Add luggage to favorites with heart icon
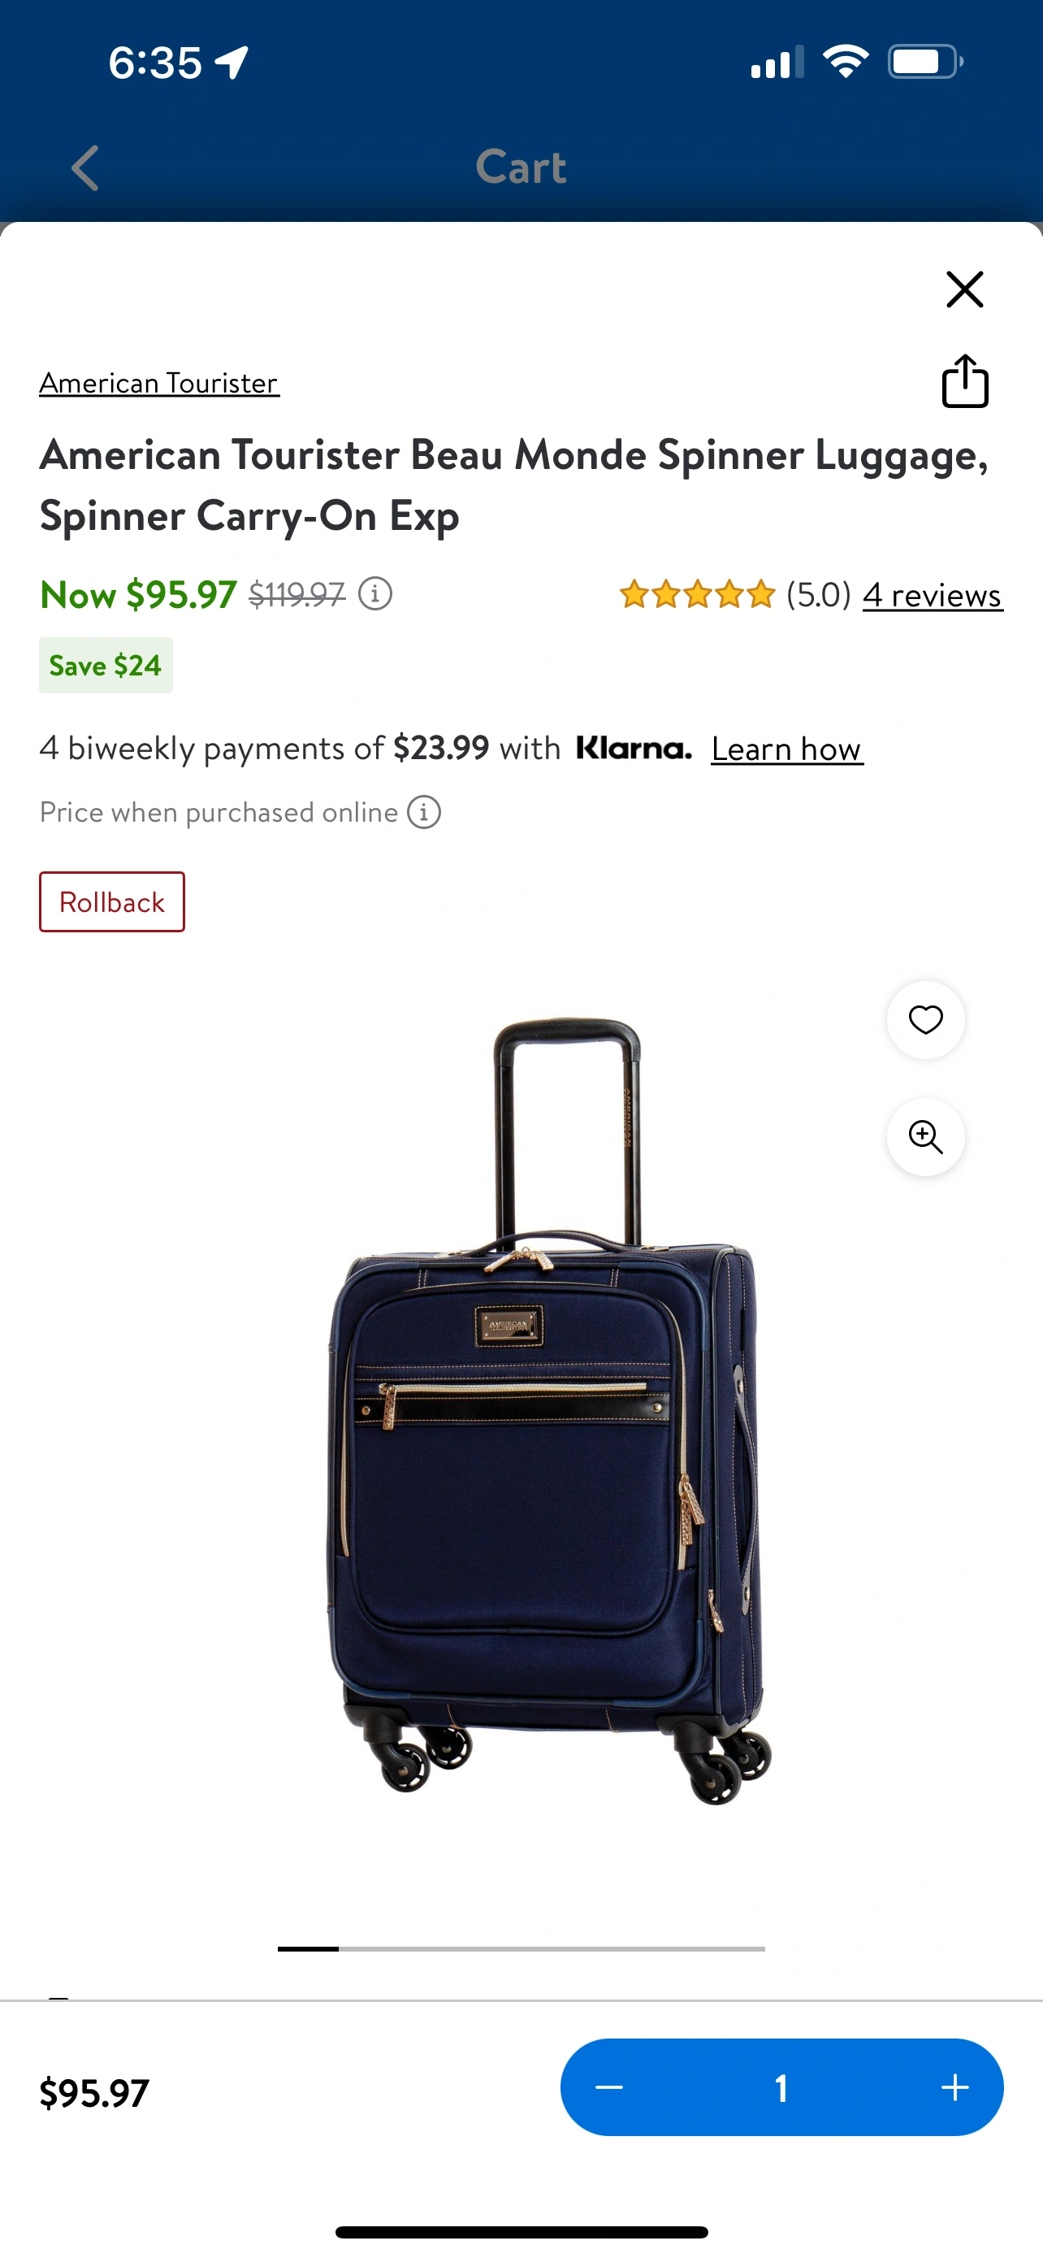 click(x=926, y=1019)
